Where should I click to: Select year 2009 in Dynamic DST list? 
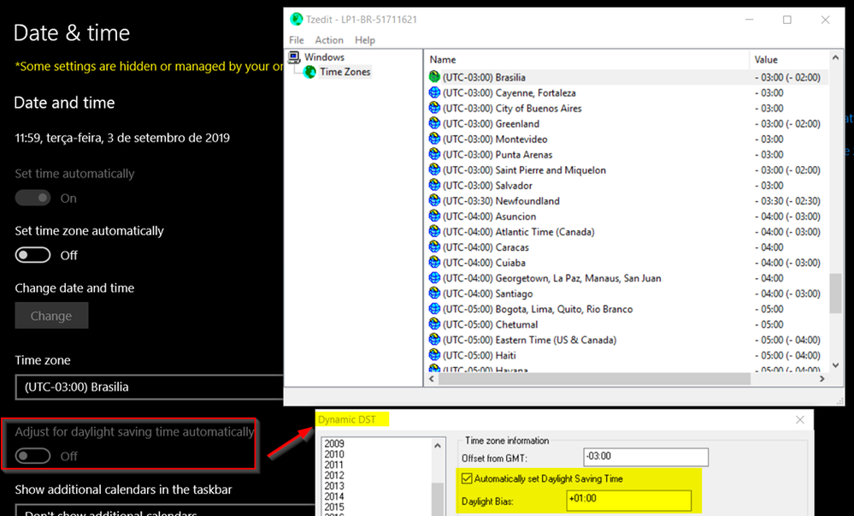click(x=334, y=443)
